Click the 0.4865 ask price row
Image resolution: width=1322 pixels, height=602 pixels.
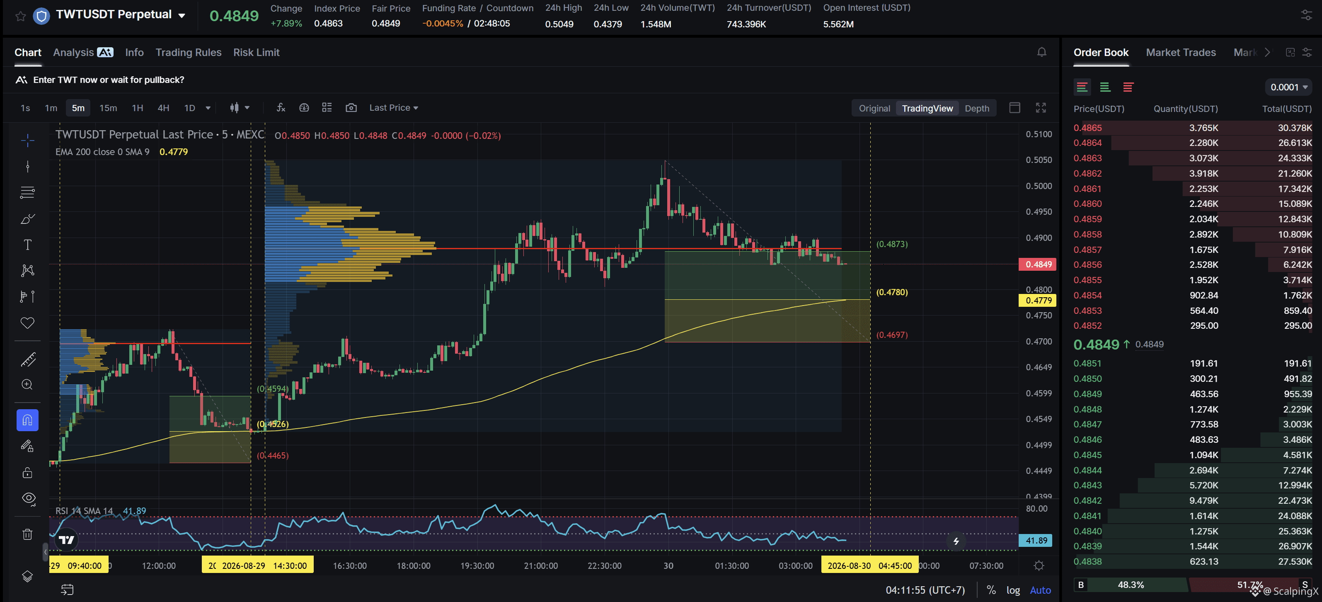click(1192, 128)
